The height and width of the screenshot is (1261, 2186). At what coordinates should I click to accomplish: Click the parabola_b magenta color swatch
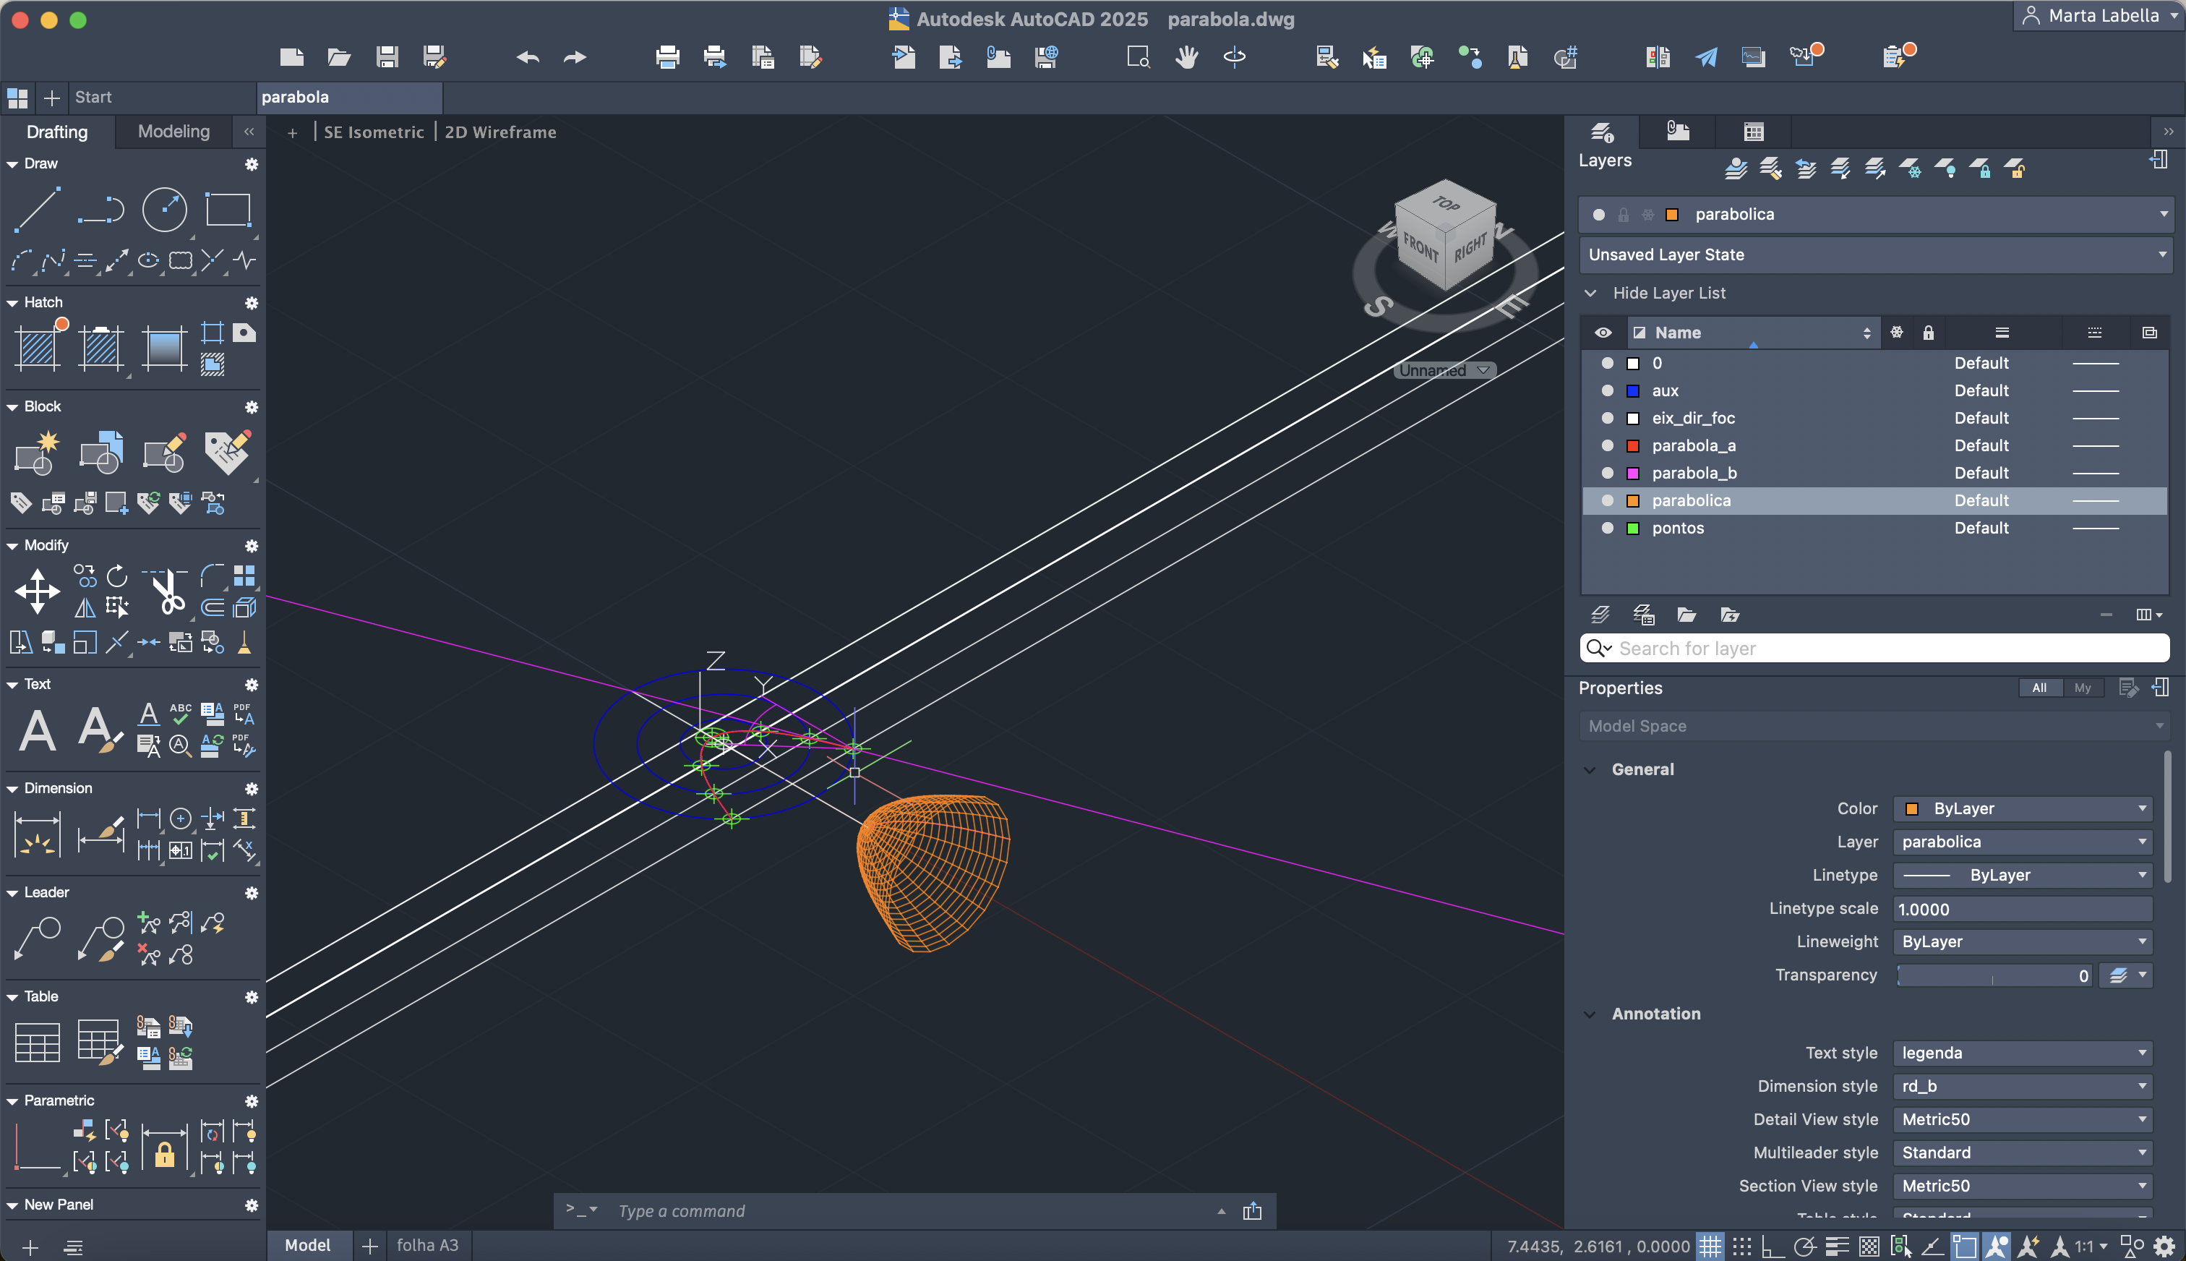[x=1633, y=473]
